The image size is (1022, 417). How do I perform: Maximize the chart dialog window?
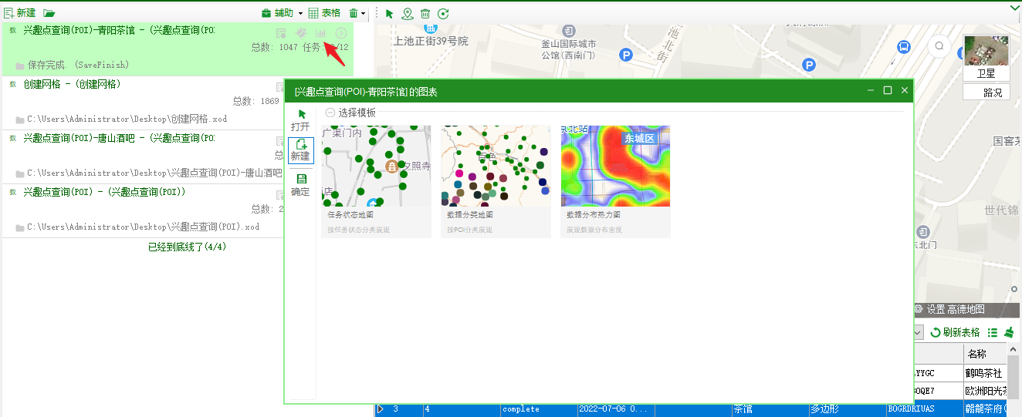pos(888,91)
